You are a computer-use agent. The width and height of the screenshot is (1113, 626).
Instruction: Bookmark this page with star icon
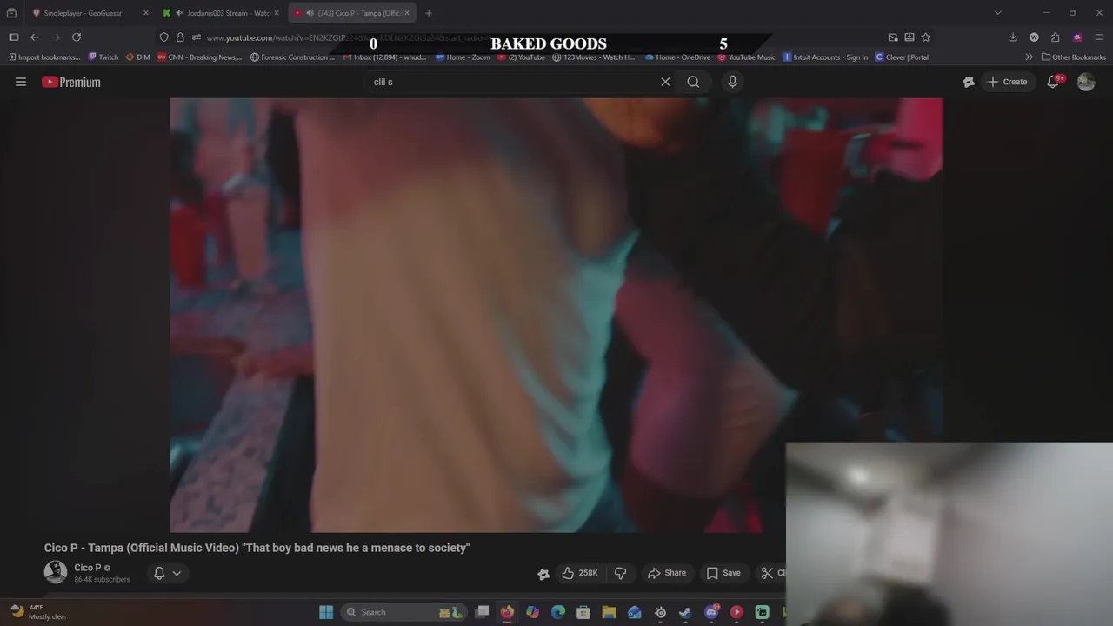click(925, 37)
